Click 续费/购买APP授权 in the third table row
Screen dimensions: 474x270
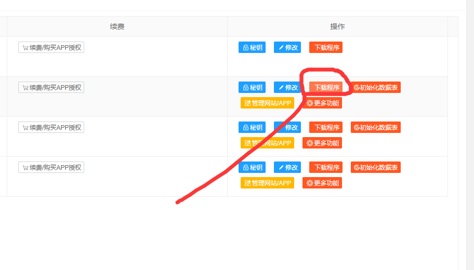(x=51, y=127)
